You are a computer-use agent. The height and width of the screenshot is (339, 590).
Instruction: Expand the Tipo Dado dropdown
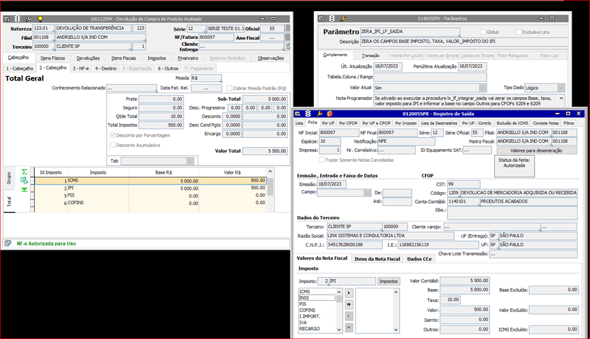[561, 88]
